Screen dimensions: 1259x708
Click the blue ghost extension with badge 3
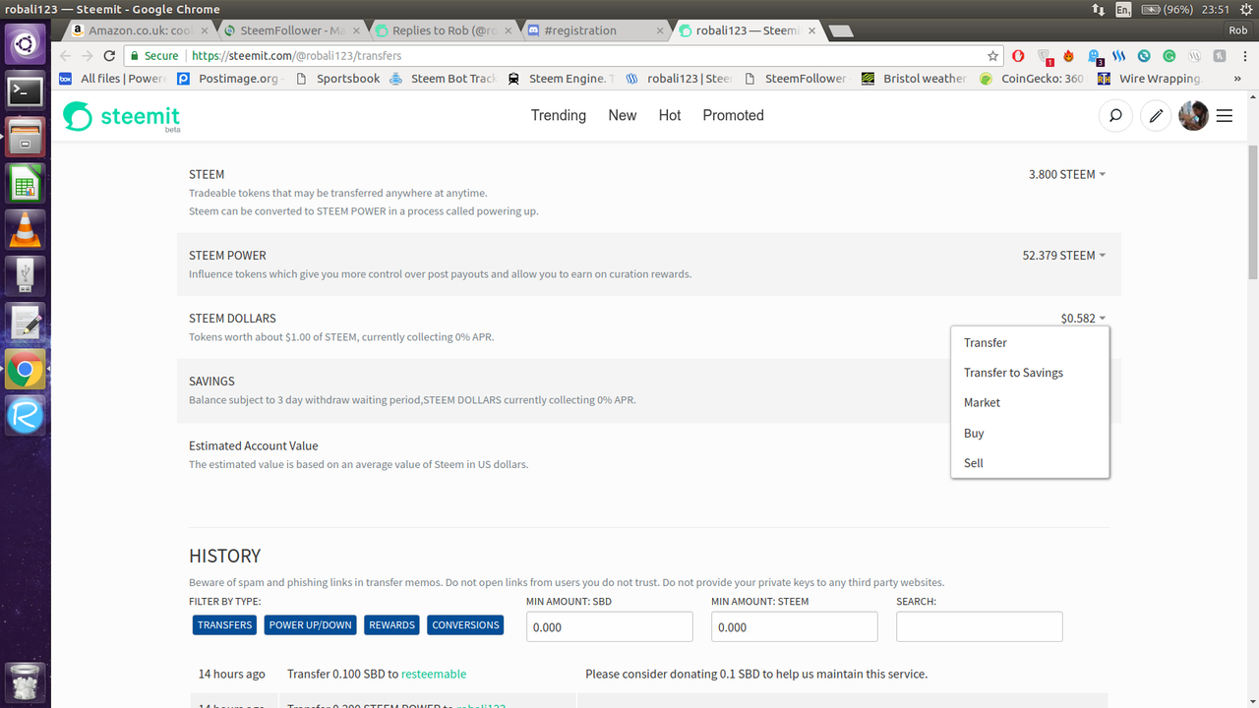[1095, 57]
